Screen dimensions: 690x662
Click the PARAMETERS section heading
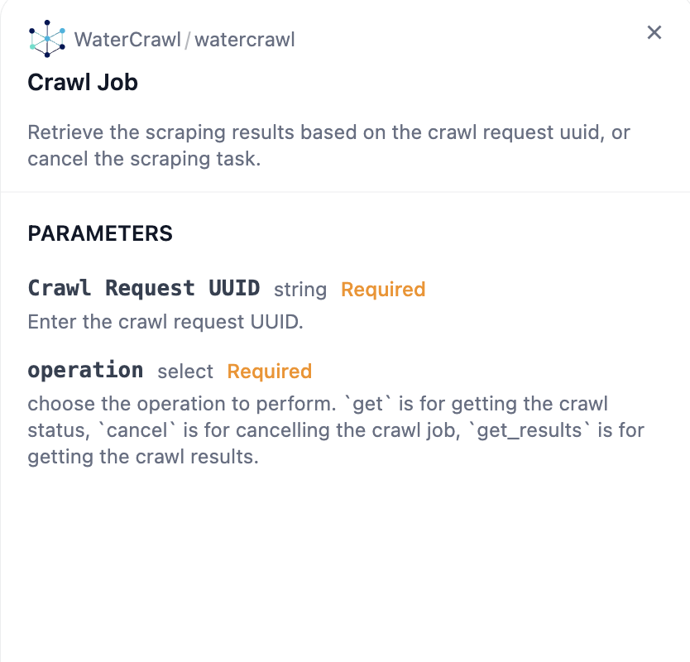[x=100, y=233]
